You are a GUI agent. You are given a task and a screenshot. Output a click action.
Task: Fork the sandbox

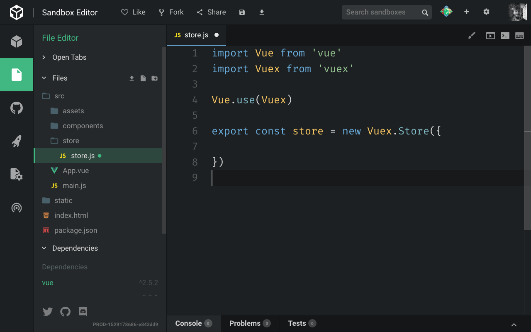(171, 12)
